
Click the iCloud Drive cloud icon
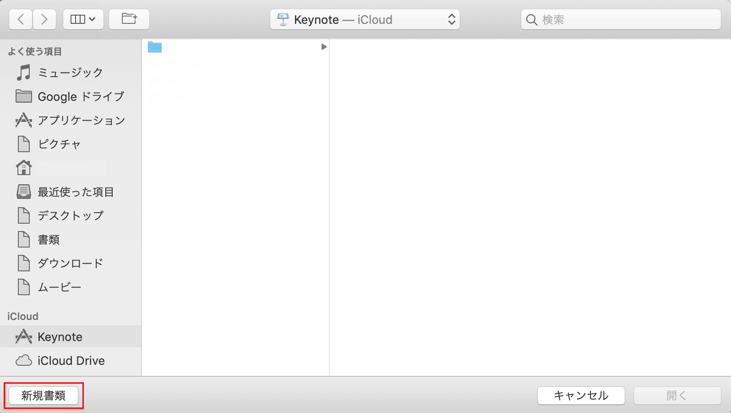pyautogui.click(x=24, y=361)
